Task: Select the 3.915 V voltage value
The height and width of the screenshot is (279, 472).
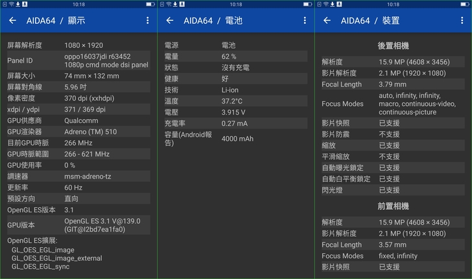Action: [233, 112]
